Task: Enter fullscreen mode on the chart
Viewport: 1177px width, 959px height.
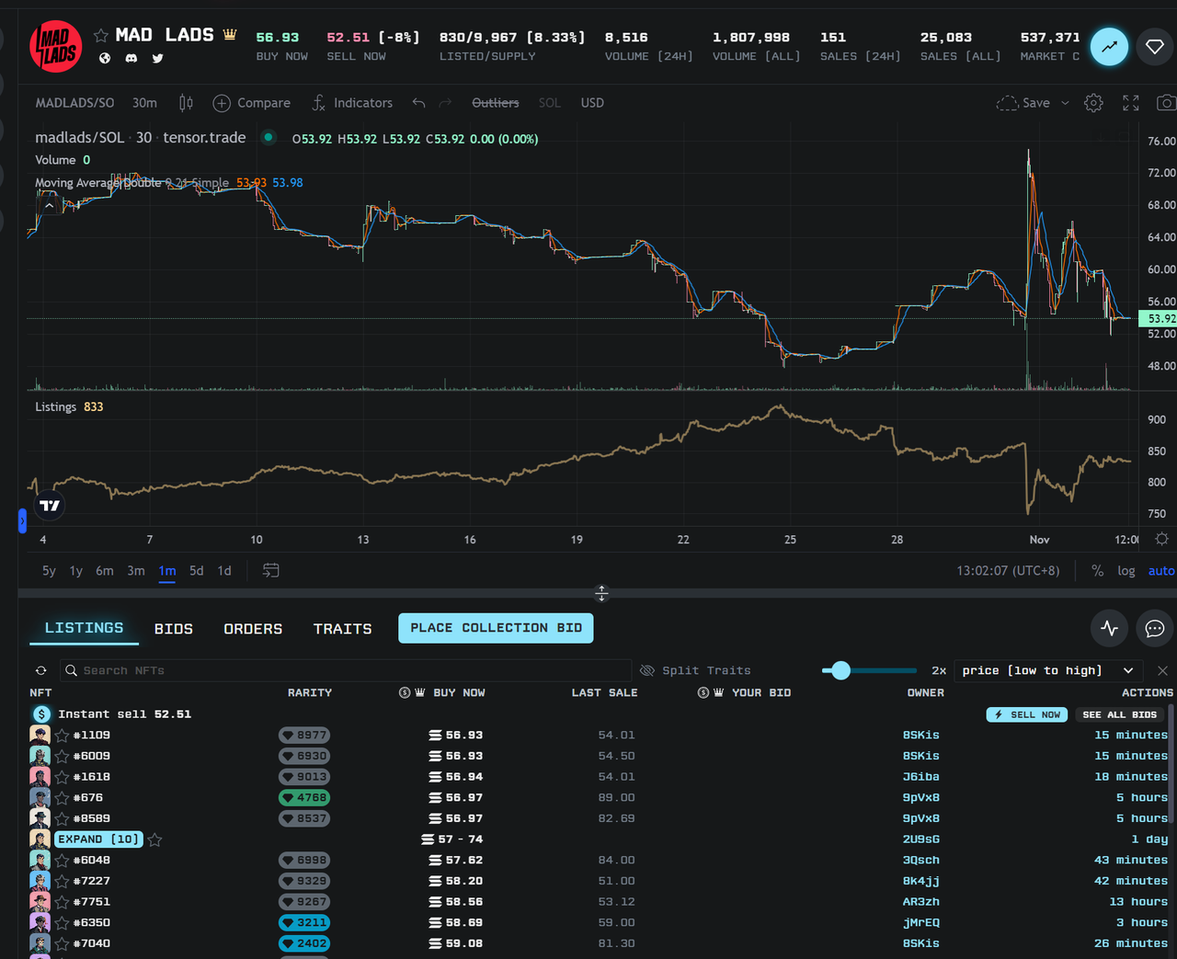Action: click(1130, 103)
